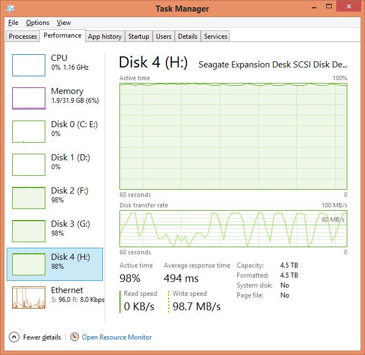Switch to the Users tab
This screenshot has width=365, height=355.
164,36
